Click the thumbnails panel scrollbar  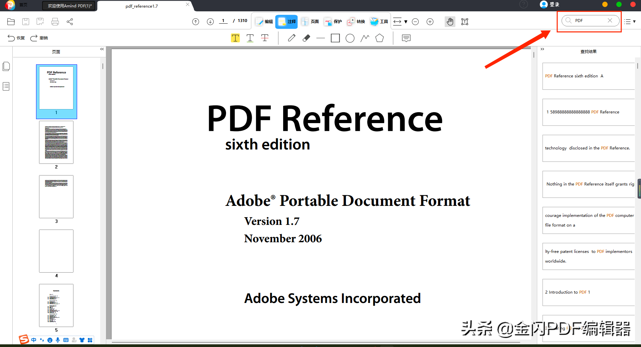click(x=103, y=66)
